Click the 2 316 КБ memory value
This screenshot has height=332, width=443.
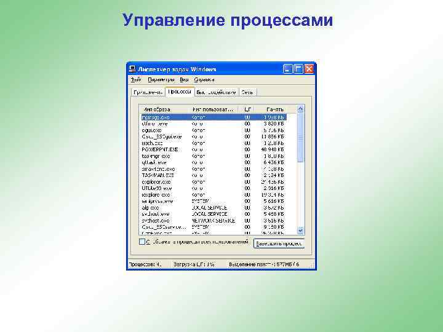click(274, 188)
